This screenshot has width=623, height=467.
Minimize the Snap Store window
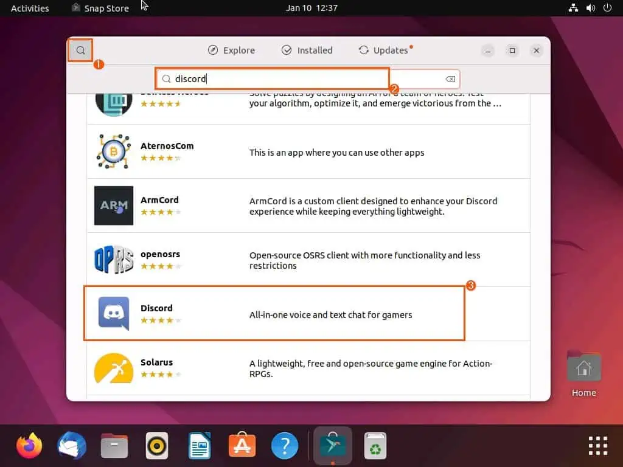[x=488, y=50]
